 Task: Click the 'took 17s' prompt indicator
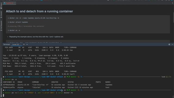[166, 77]
